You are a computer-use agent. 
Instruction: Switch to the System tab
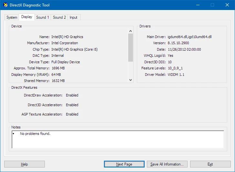pos(12,17)
